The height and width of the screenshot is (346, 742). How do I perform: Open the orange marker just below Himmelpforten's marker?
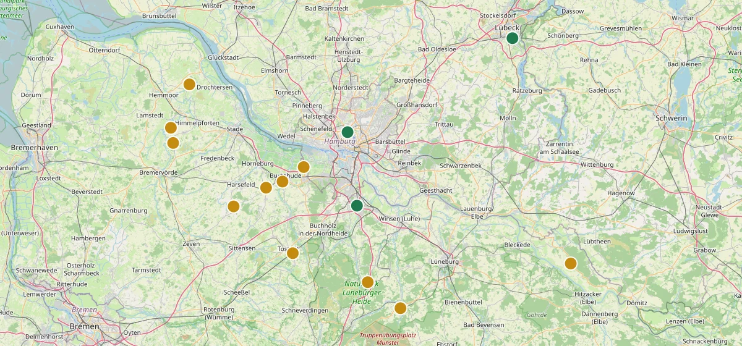click(173, 143)
